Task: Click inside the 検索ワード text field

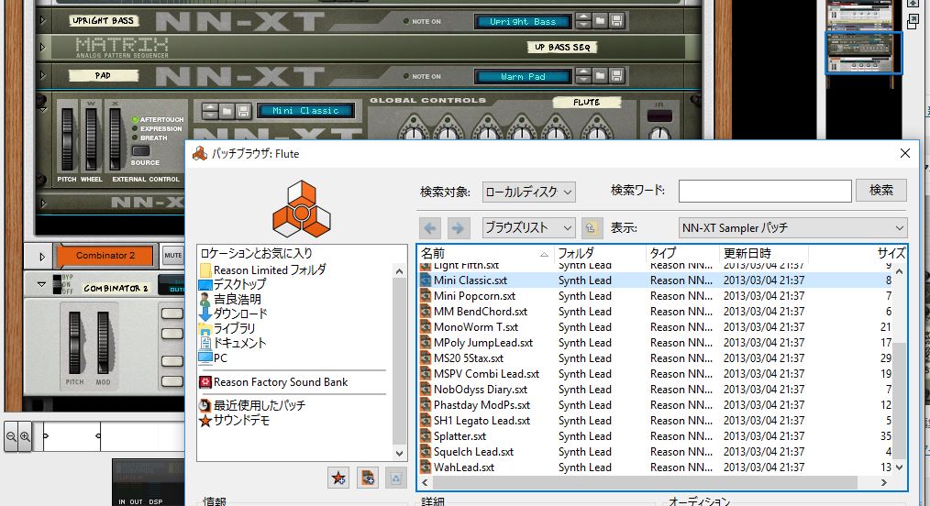Action: [x=765, y=191]
